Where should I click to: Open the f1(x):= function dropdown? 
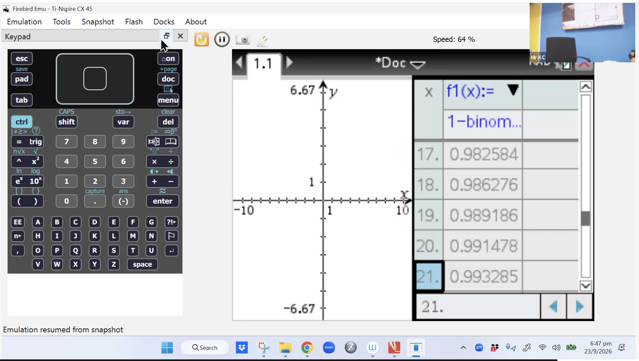513,90
